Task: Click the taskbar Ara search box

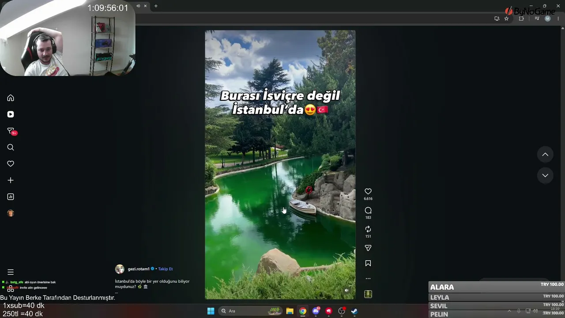Action: click(x=250, y=311)
